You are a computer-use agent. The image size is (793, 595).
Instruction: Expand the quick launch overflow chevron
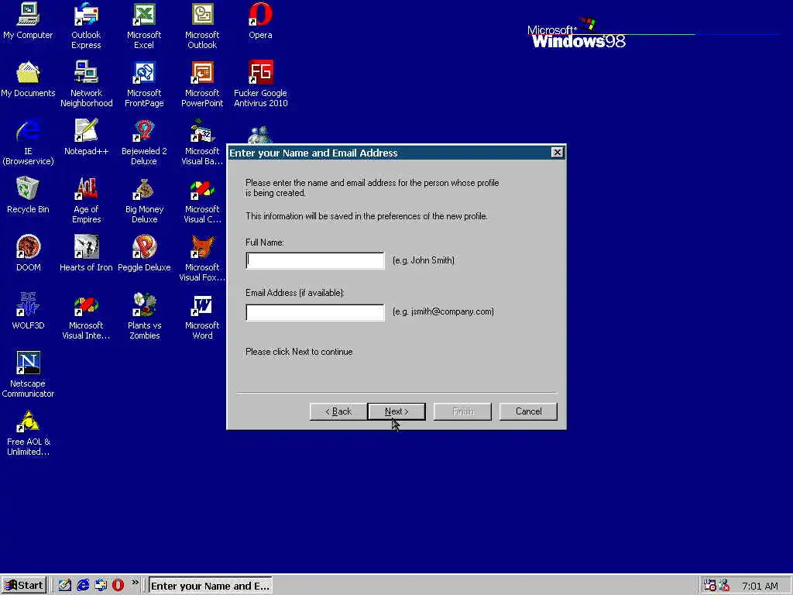[135, 583]
